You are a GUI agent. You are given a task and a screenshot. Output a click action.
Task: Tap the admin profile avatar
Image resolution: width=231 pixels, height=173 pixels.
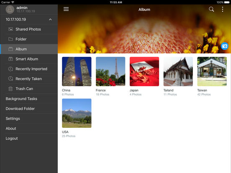[10, 10]
